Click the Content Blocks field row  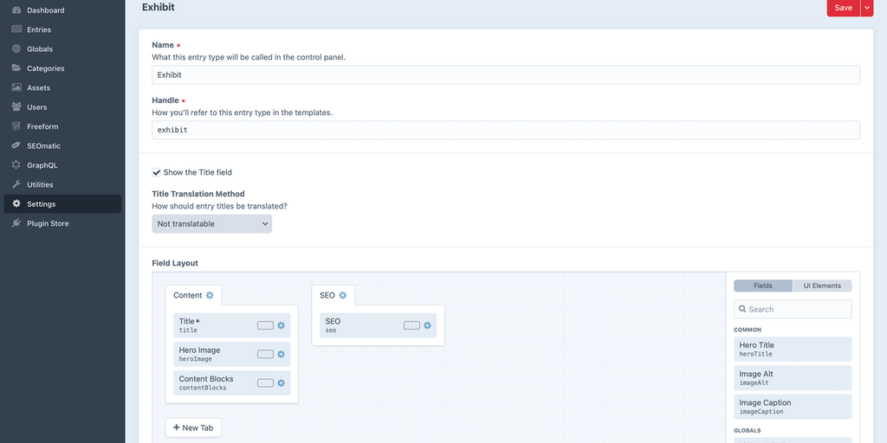(x=232, y=383)
